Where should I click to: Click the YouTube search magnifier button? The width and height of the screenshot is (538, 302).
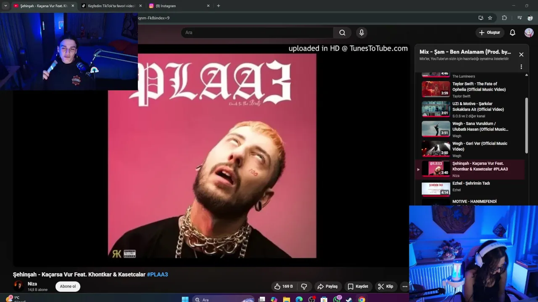[x=342, y=33]
